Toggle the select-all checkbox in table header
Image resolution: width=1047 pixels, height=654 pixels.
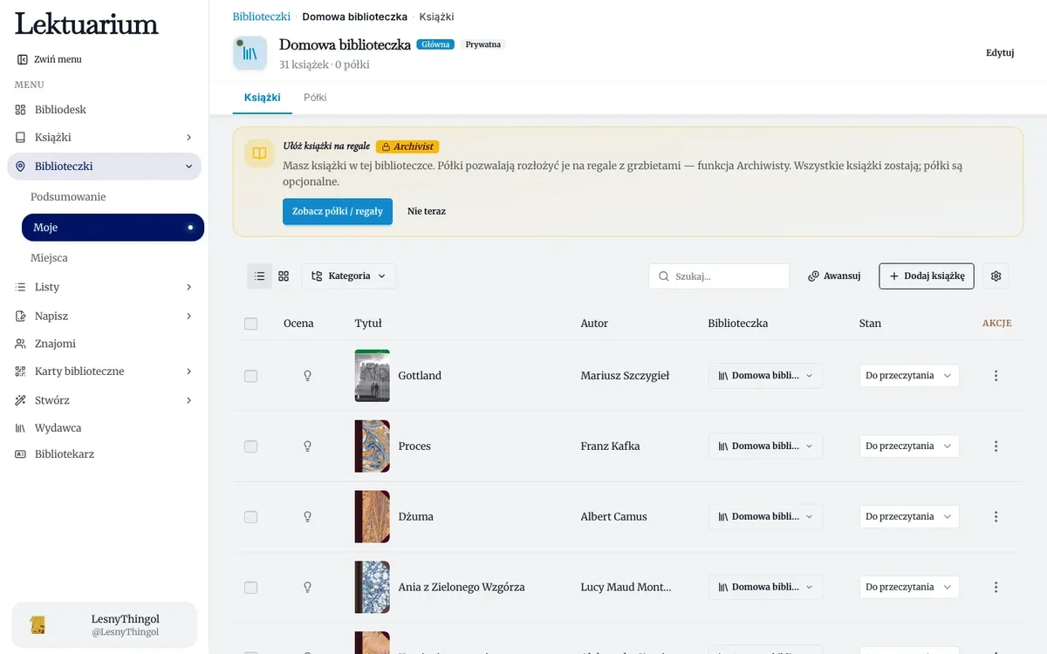pyautogui.click(x=251, y=324)
